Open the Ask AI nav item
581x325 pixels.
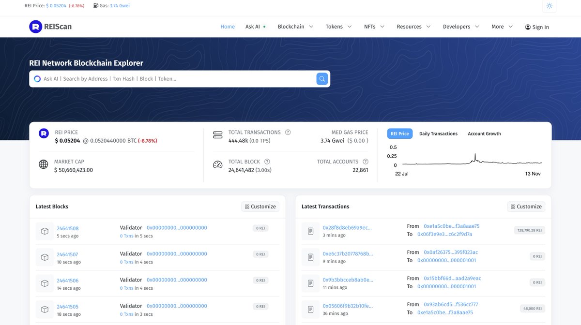[x=255, y=27]
